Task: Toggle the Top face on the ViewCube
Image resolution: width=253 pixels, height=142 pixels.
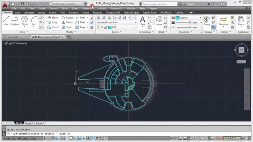Action: pos(242,50)
